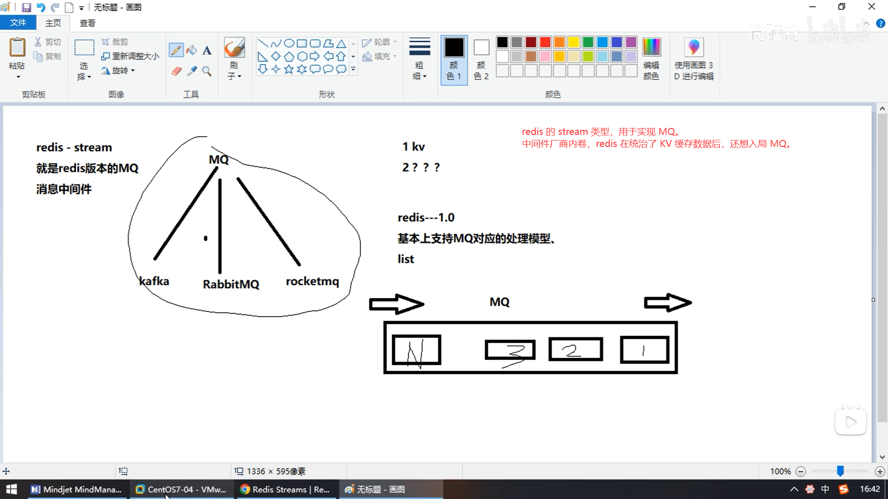Activate the Color 2 selector
Viewport: 888px width, 499px height.
click(481, 59)
